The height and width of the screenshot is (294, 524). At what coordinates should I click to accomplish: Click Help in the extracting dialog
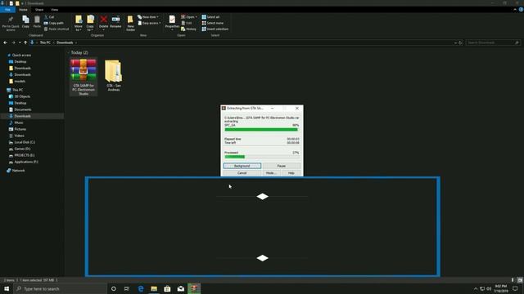[x=291, y=173]
